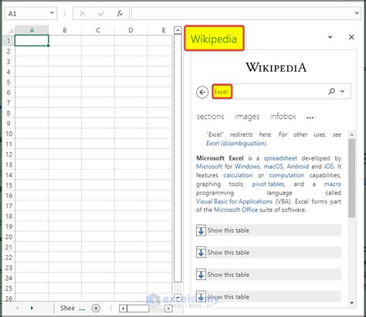Screen dimensions: 366x317
Task: Click the sheet tabs ellipsis
Action: click(82, 309)
